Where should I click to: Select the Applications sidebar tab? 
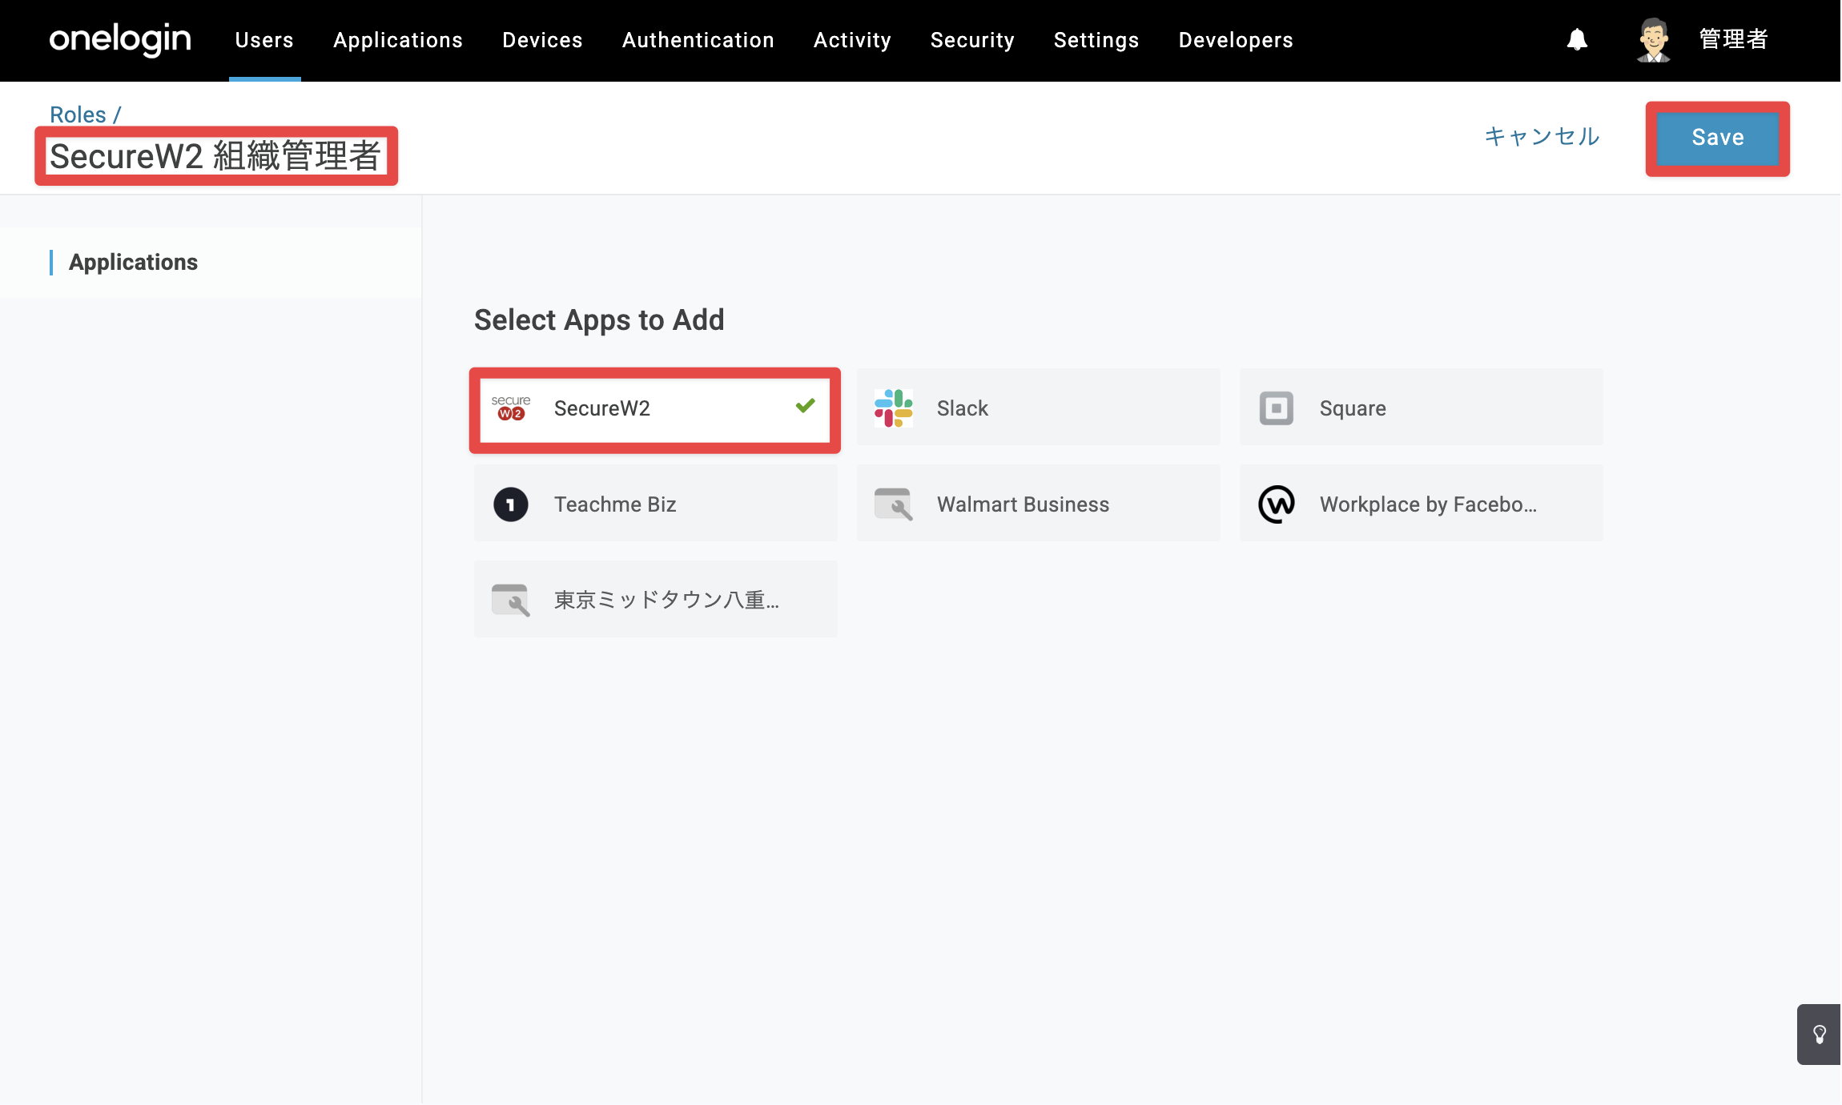(x=211, y=263)
